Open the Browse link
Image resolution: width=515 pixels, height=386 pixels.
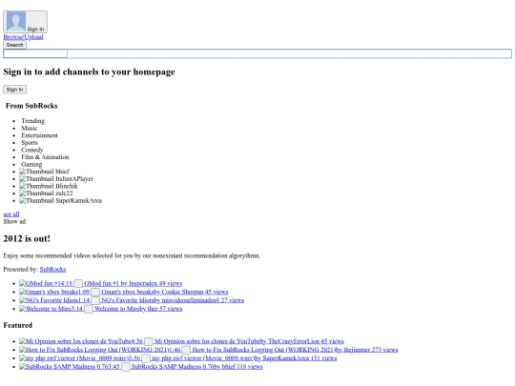coord(12,37)
